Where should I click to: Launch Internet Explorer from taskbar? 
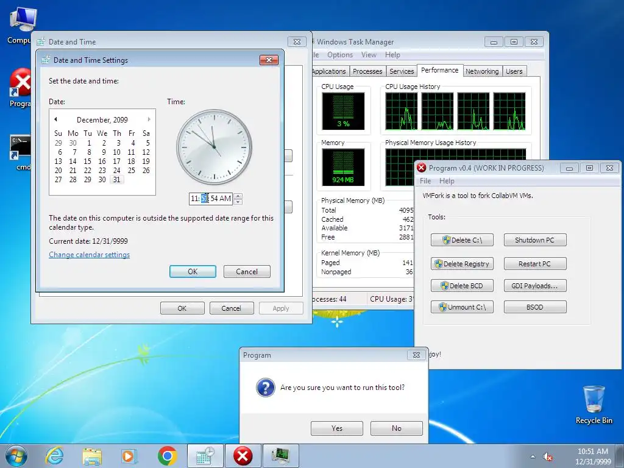(54, 456)
